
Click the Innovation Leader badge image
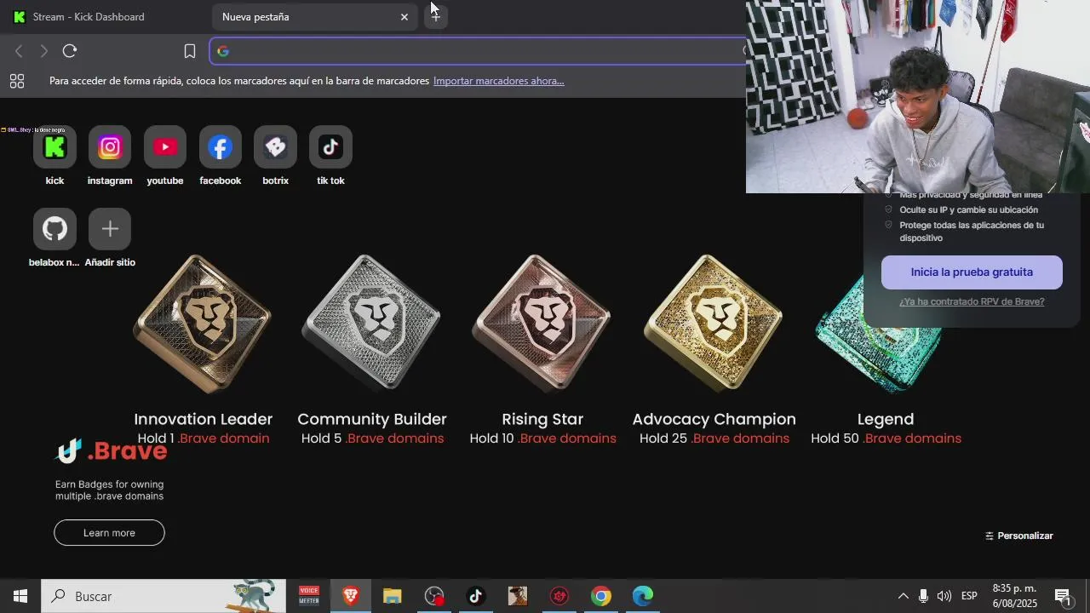(203, 324)
